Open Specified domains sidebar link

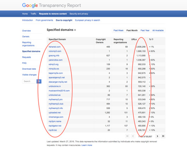point(31,51)
